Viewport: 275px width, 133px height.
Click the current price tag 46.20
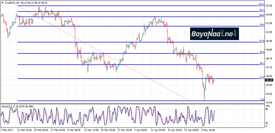point(269,80)
